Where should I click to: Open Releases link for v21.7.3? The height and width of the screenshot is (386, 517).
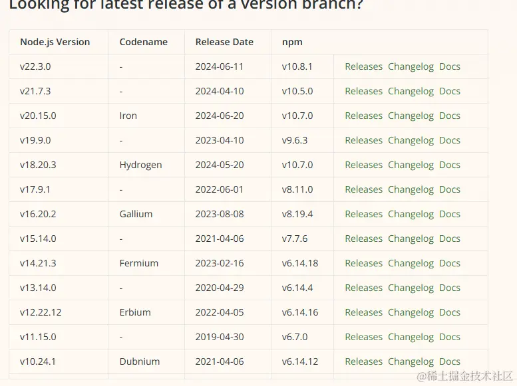364,91
